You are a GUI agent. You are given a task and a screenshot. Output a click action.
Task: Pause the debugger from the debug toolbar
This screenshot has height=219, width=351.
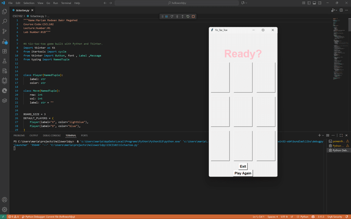click(x=166, y=16)
